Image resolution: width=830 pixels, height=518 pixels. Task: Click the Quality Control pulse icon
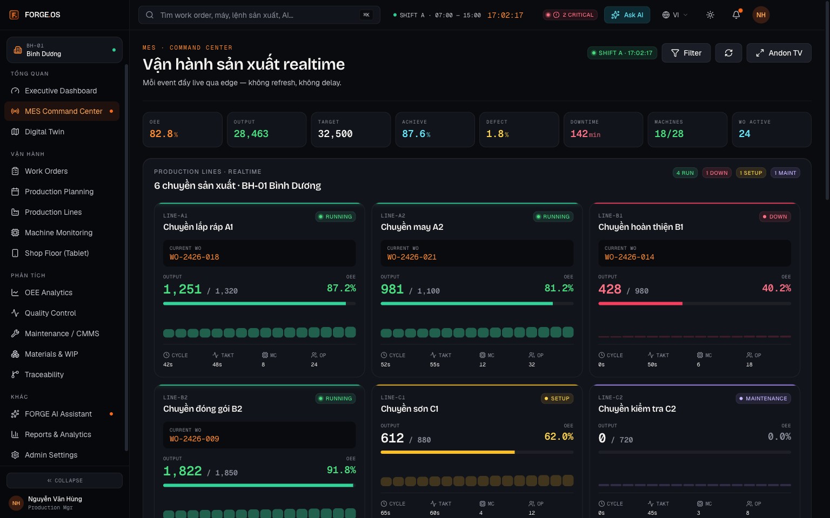pyautogui.click(x=15, y=313)
